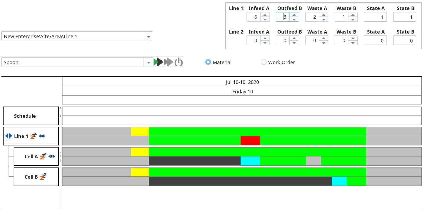The width and height of the screenshot is (423, 210).
Task: Click the Schedule row header
Action: click(31, 116)
